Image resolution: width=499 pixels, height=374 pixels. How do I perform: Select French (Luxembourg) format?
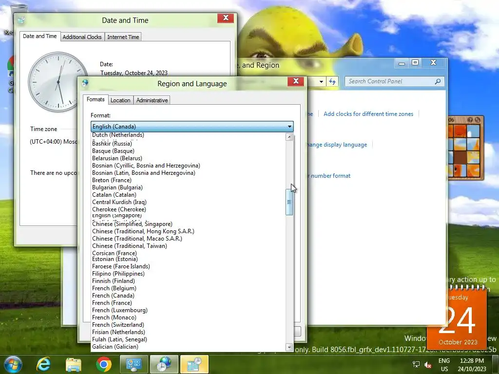(x=120, y=310)
